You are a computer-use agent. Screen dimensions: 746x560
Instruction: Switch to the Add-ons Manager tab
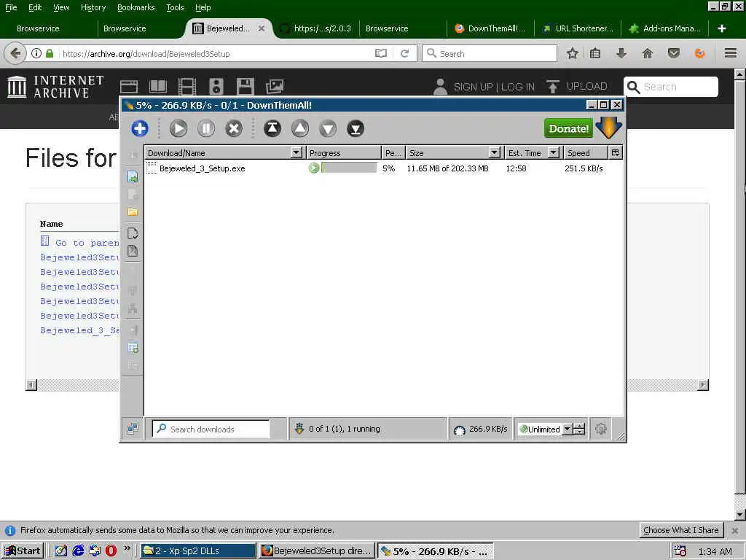click(x=666, y=28)
